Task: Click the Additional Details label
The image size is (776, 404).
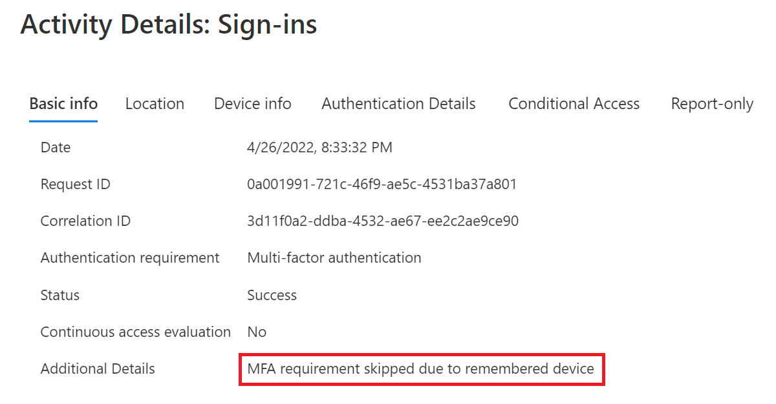Action: click(98, 369)
